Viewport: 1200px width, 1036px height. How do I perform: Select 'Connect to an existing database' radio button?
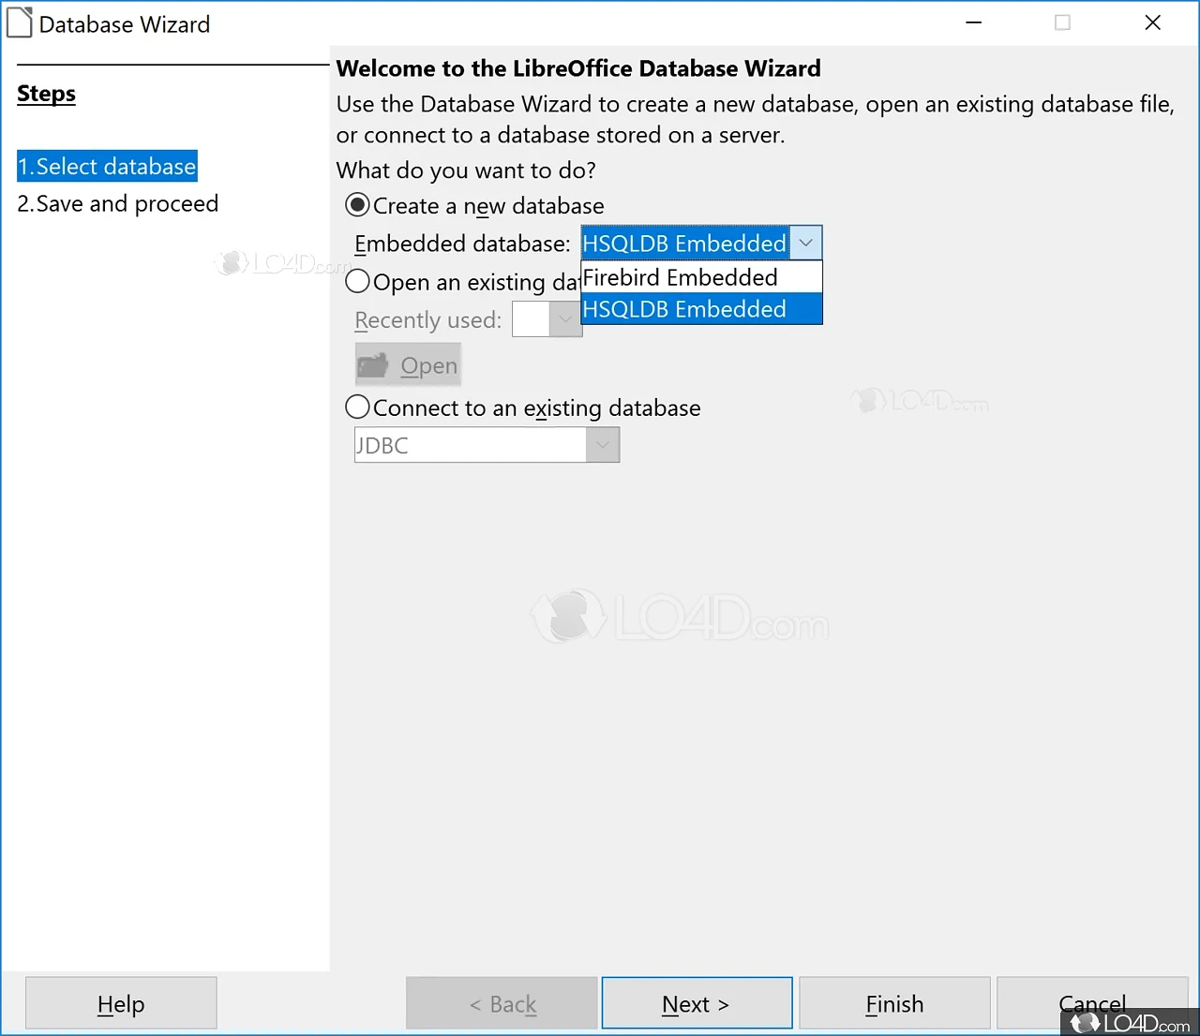(357, 407)
